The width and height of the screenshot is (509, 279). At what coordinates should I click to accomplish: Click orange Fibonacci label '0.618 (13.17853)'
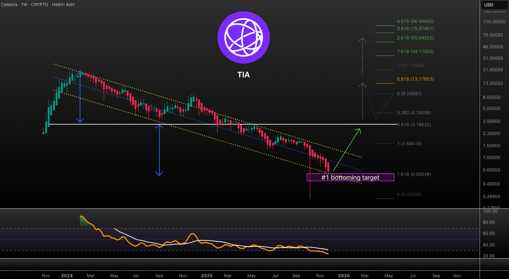(x=415, y=79)
